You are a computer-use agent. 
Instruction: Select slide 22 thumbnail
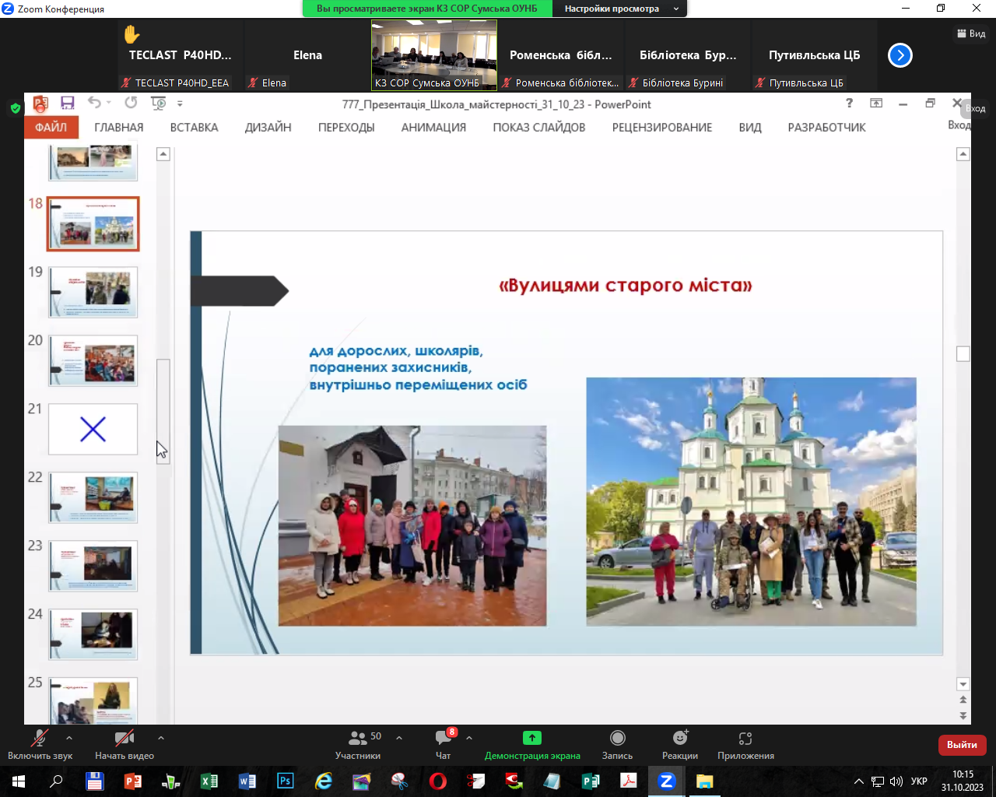[93, 497]
